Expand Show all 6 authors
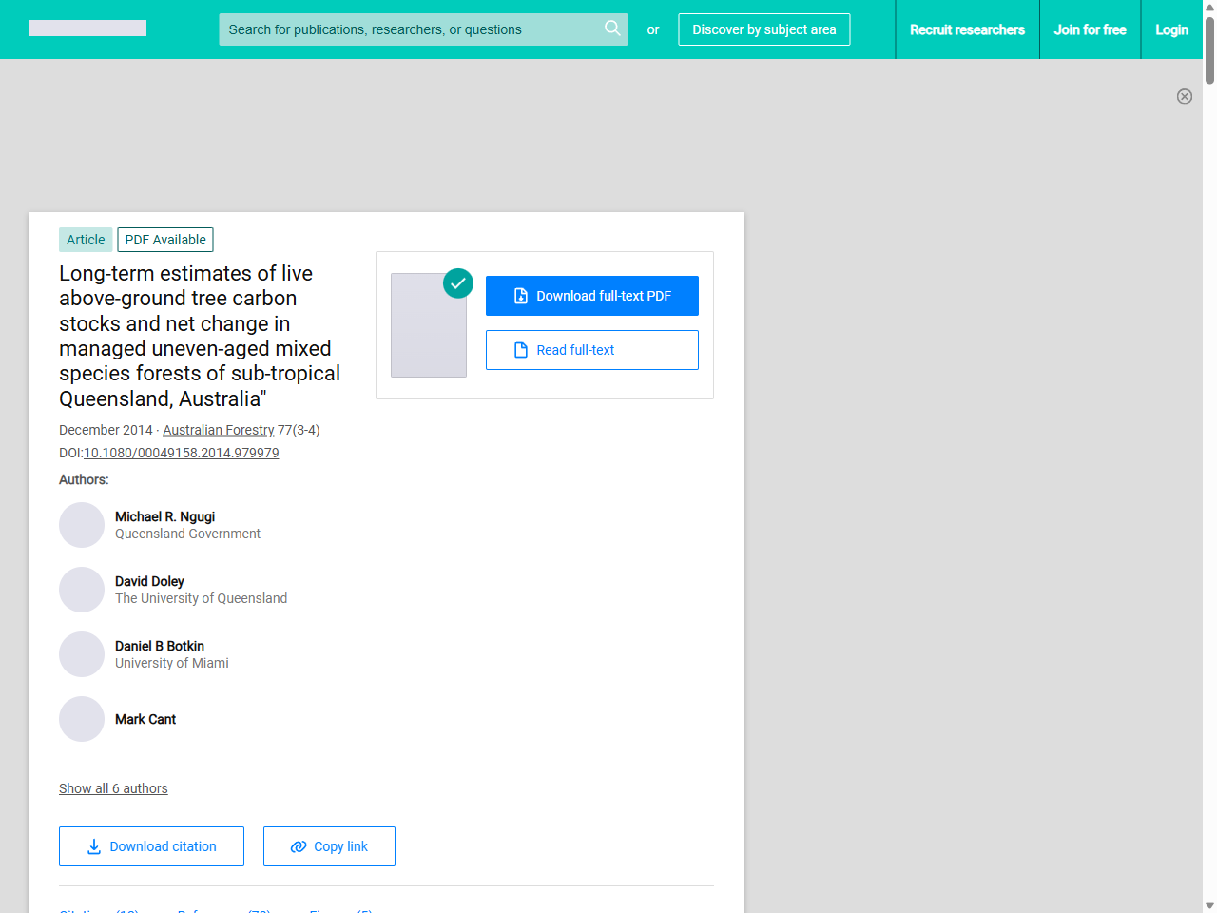The width and height of the screenshot is (1217, 913). 113,788
